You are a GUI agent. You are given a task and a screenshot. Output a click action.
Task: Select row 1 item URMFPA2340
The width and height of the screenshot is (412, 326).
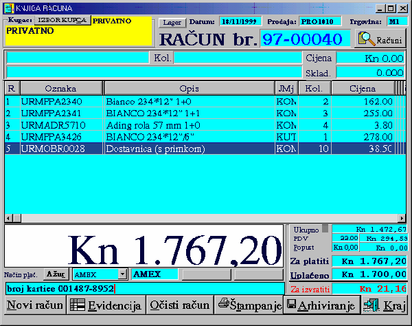point(60,101)
